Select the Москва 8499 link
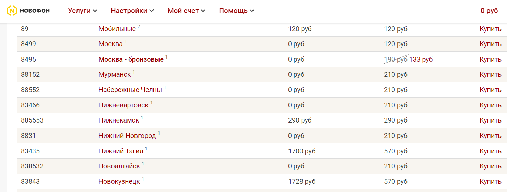 (x=110, y=44)
